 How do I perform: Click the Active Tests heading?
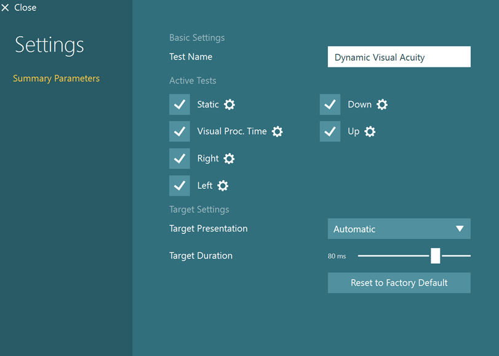coord(193,80)
